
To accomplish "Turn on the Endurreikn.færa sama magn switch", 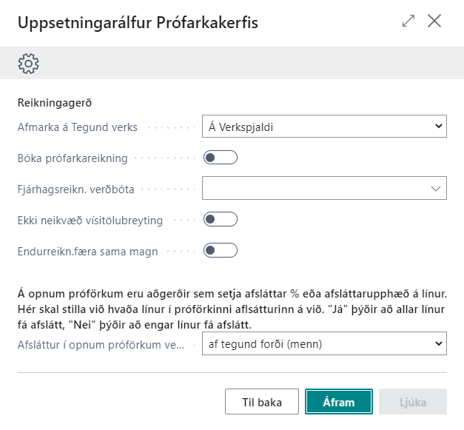I will 220,251.
